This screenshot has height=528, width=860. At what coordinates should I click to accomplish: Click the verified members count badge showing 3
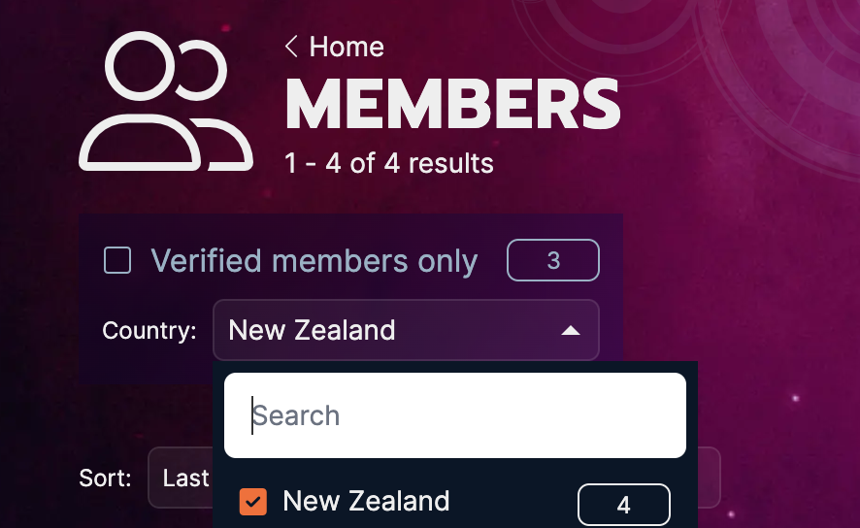tap(553, 260)
